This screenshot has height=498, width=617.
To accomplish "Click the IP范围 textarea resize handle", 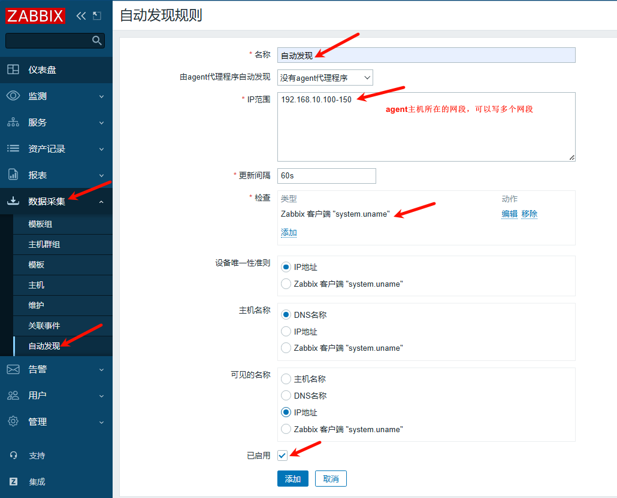I will 571,157.
